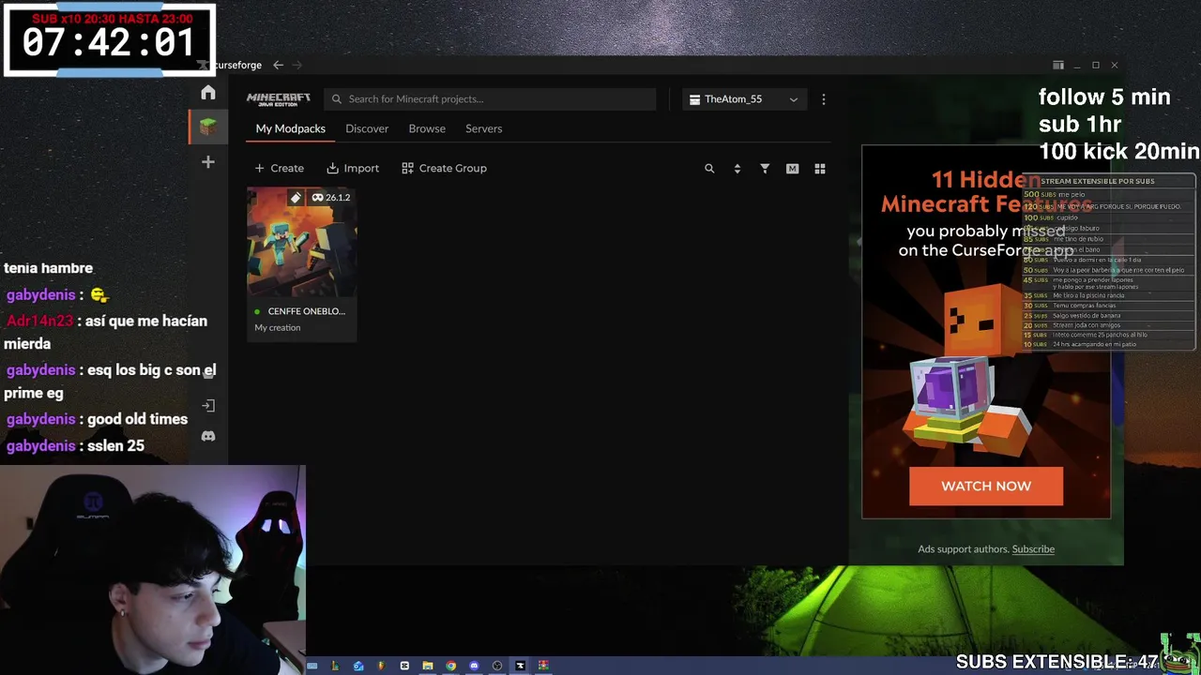The image size is (1201, 675).
Task: Open OBS Studio from the taskbar
Action: (x=497, y=666)
